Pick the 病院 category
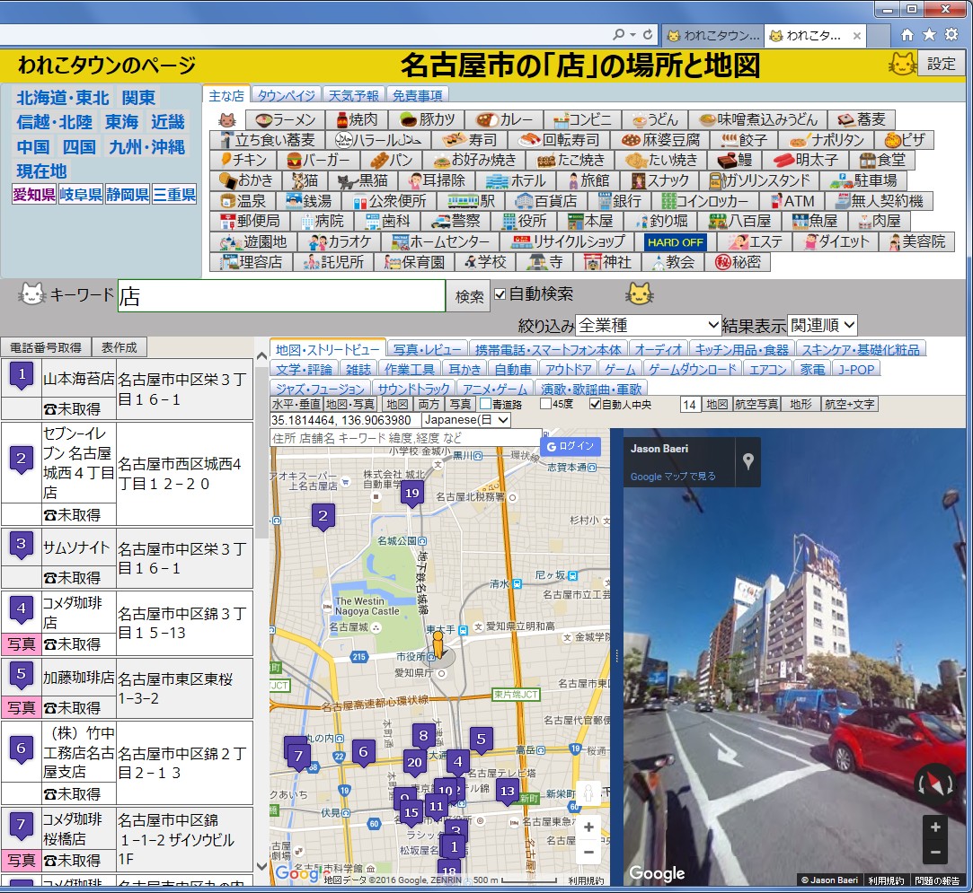 tap(322, 222)
